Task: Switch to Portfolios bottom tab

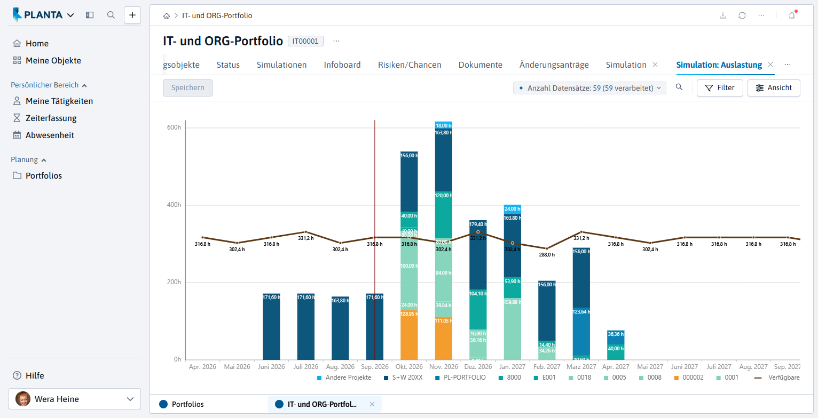Action: pos(182,404)
